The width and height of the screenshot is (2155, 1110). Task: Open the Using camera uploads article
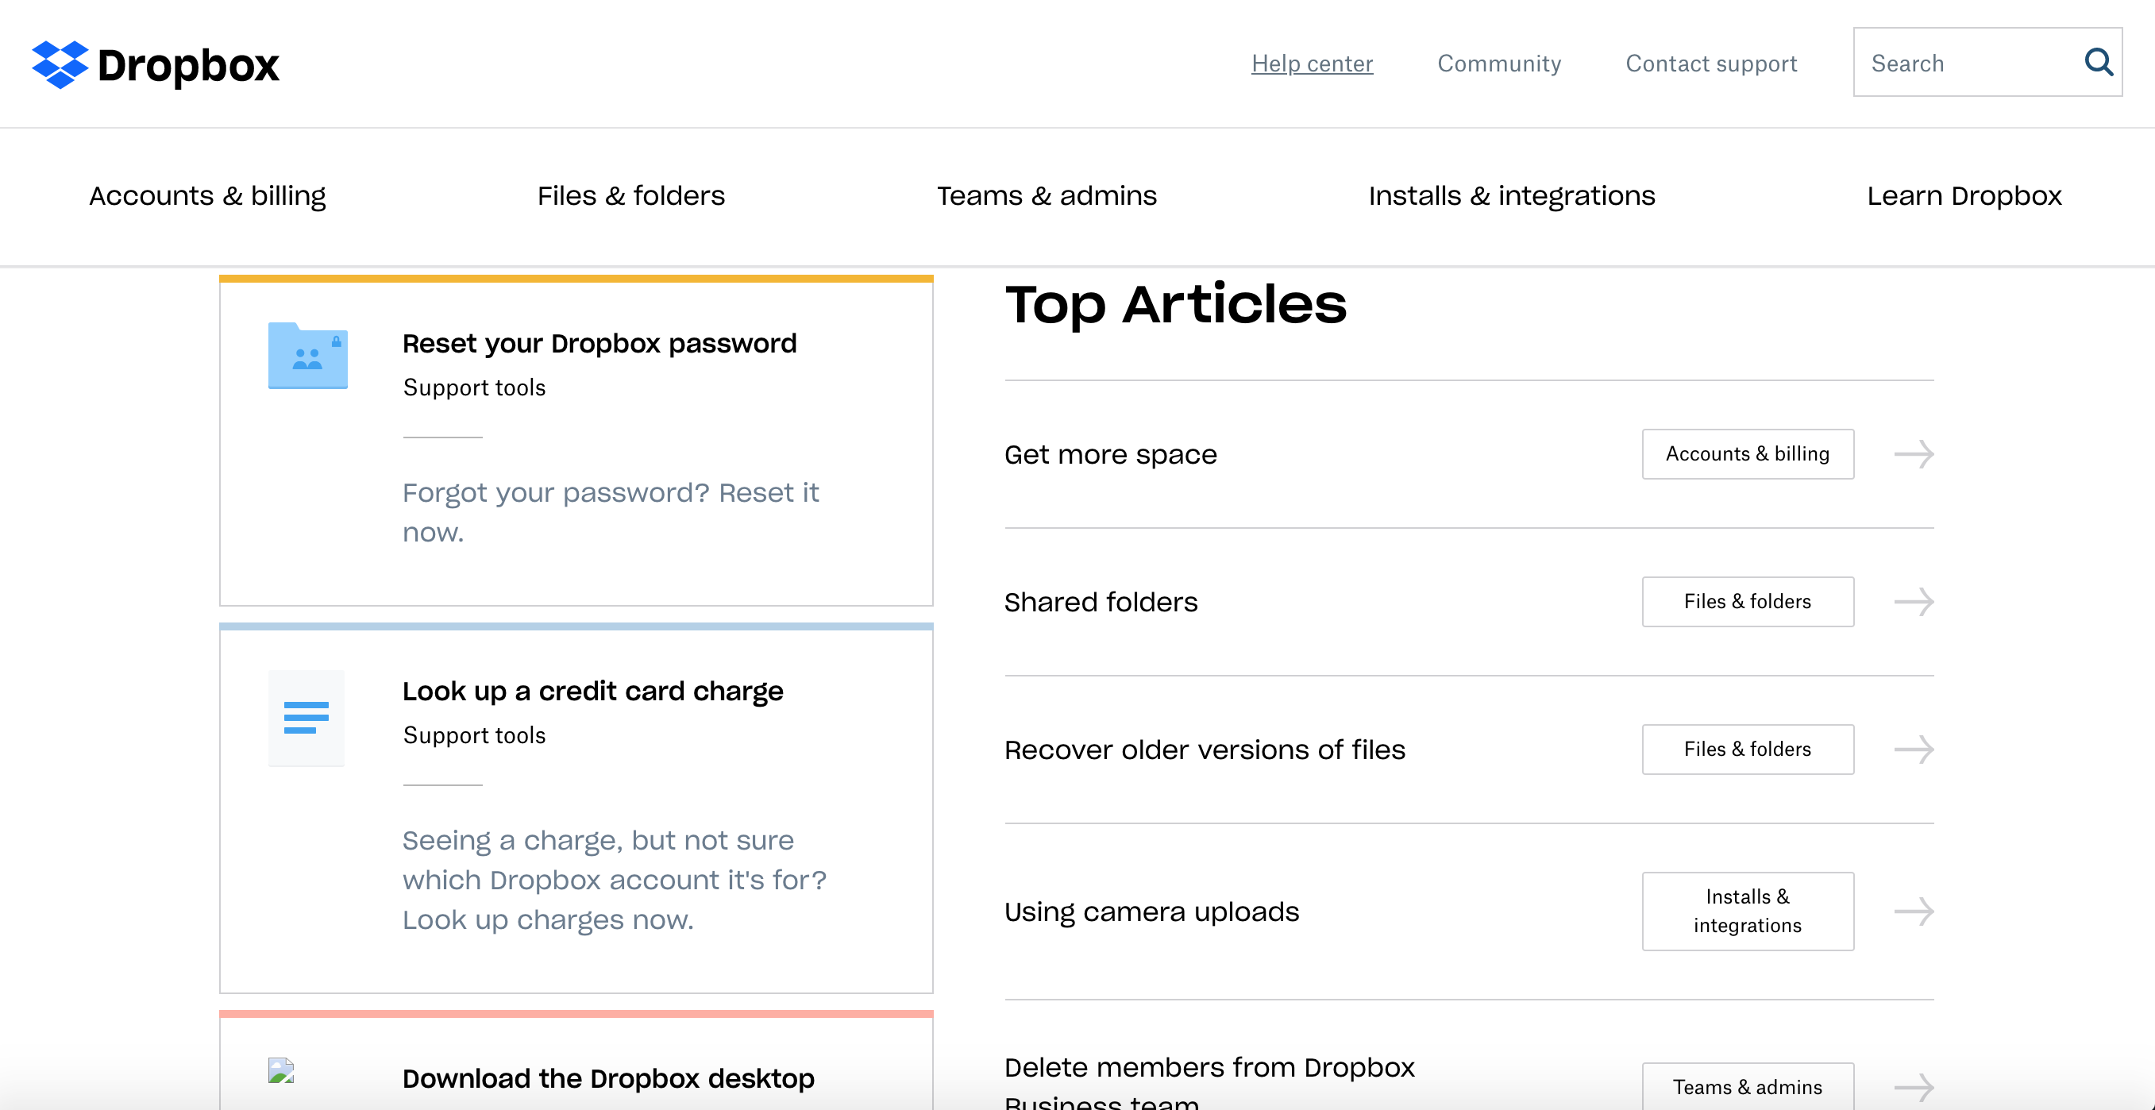pyautogui.click(x=1151, y=912)
